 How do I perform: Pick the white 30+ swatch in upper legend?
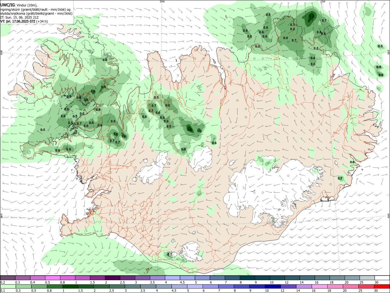coord(382,278)
